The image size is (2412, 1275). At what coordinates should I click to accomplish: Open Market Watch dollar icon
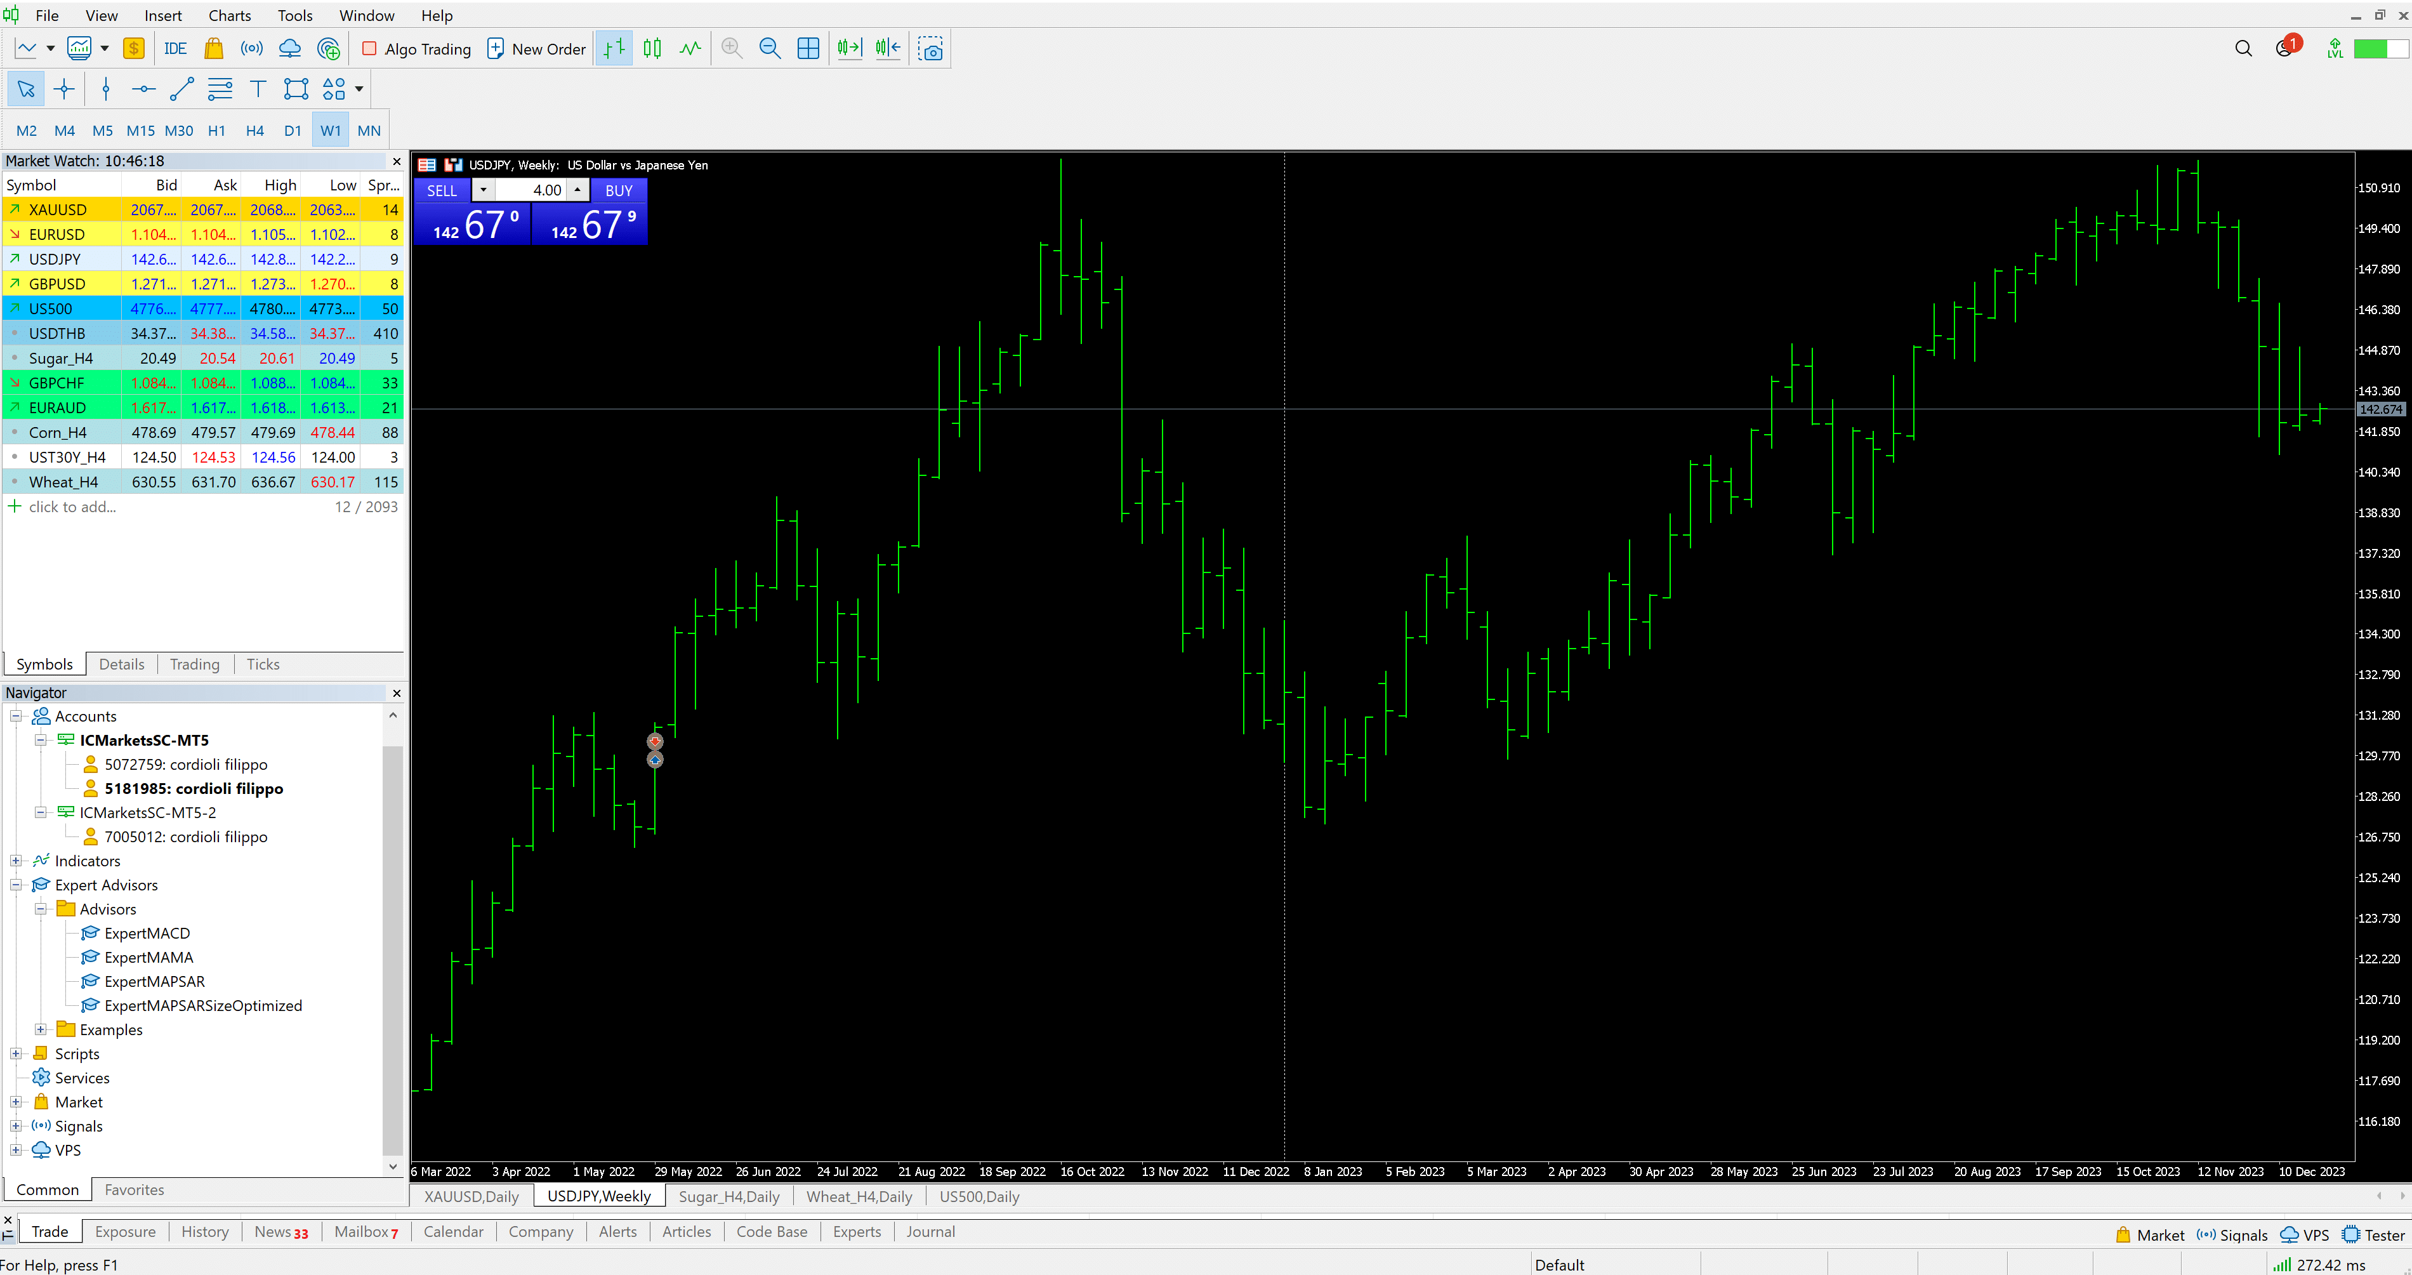pyautogui.click(x=134, y=49)
